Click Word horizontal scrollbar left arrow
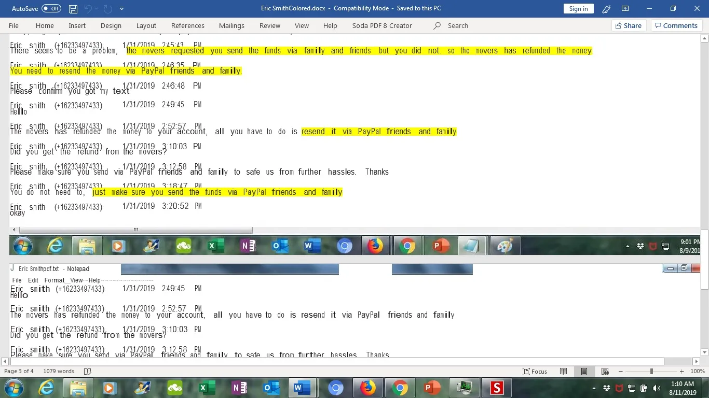The image size is (709, 398). 6,361
